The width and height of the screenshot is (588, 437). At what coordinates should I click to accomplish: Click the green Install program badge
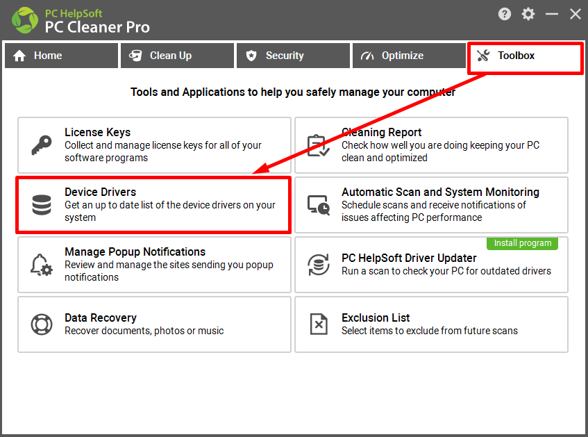point(522,243)
